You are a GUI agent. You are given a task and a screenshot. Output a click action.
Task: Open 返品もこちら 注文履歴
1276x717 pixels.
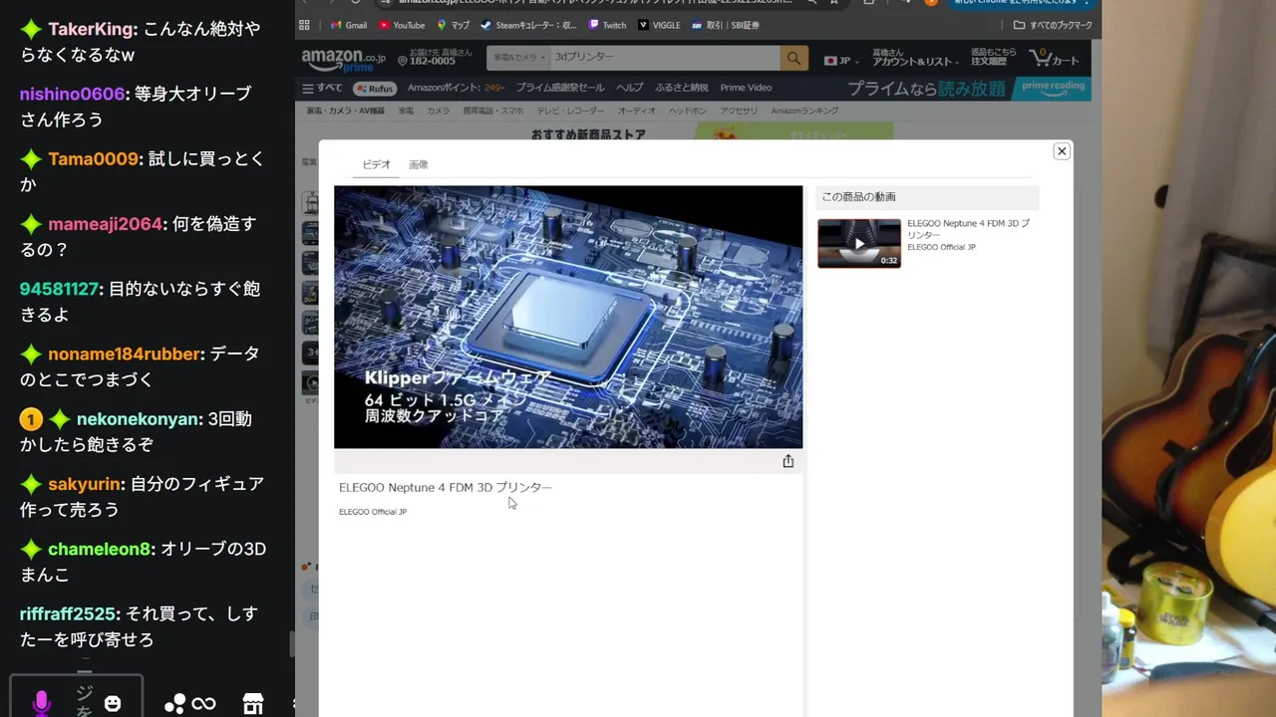pos(994,57)
